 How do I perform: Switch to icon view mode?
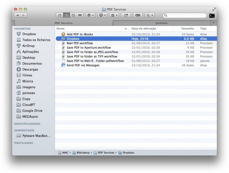tap(60, 15)
